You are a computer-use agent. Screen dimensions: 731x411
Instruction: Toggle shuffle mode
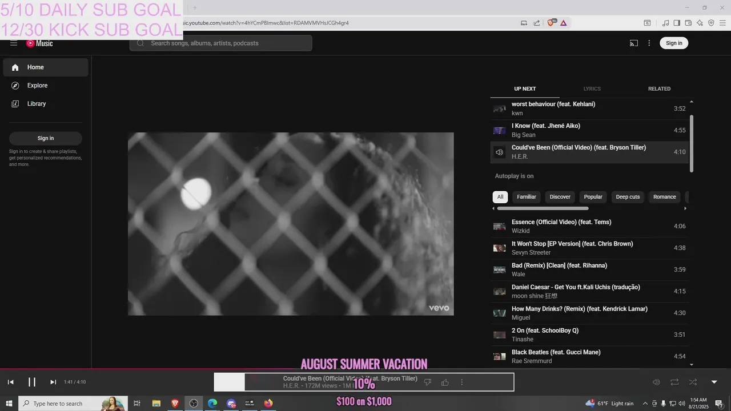(x=693, y=382)
